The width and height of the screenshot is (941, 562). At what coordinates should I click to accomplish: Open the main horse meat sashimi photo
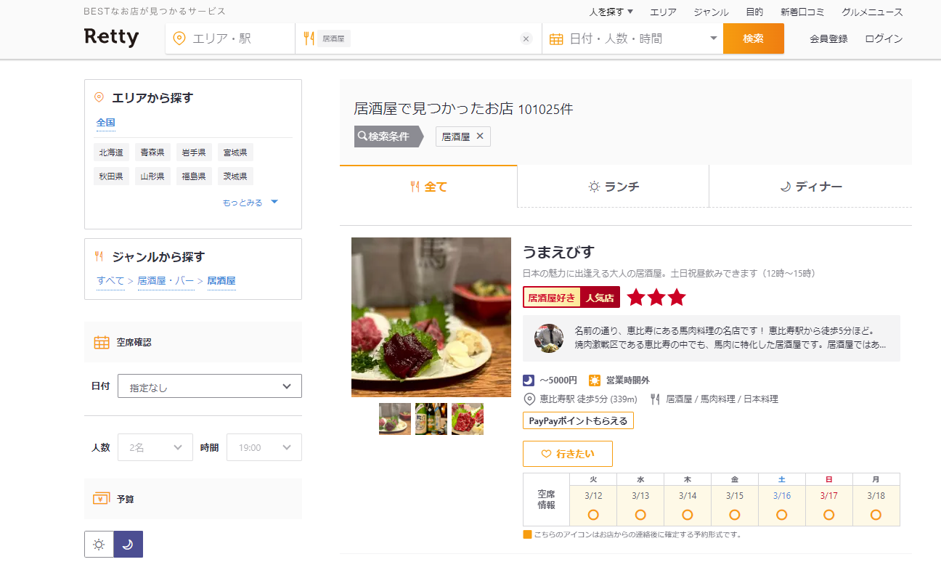pyautogui.click(x=431, y=317)
